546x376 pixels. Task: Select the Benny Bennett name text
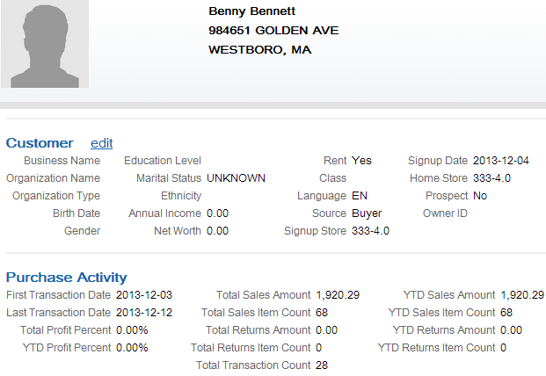(251, 11)
